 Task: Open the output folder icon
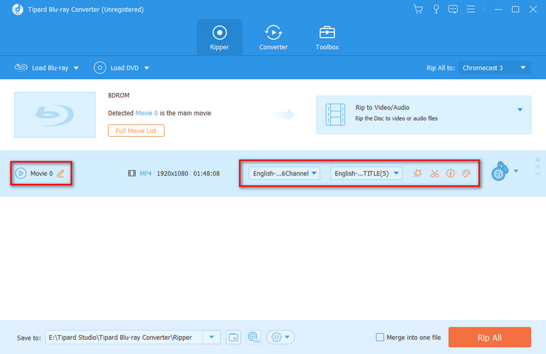233,338
